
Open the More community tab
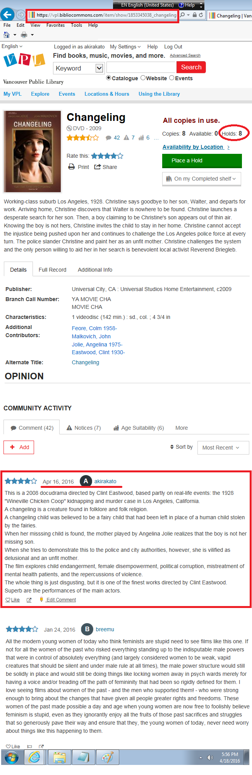click(x=182, y=427)
